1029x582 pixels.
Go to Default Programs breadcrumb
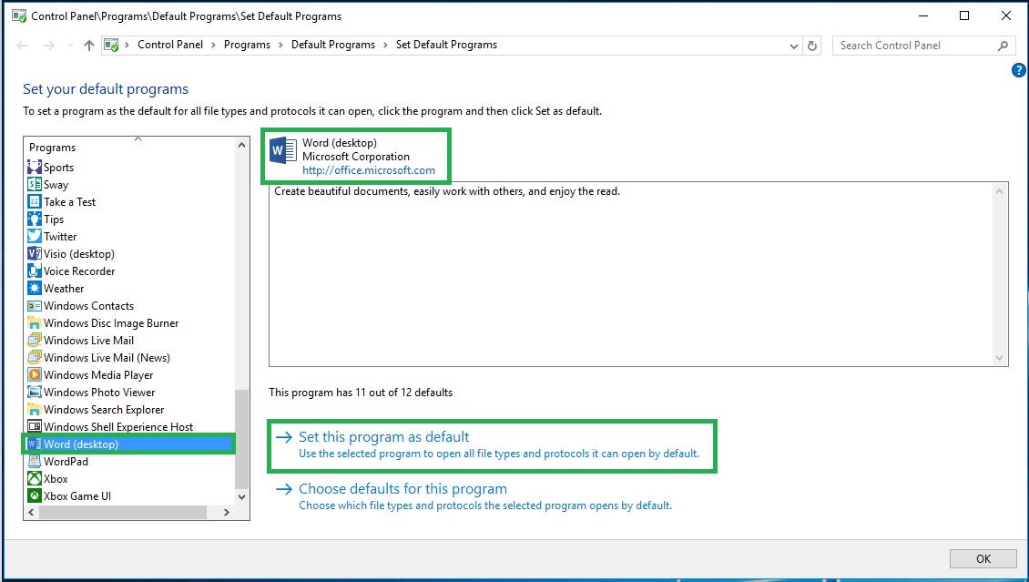(x=333, y=45)
